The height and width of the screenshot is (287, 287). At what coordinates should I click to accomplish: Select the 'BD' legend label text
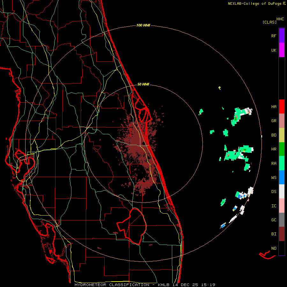(274, 135)
